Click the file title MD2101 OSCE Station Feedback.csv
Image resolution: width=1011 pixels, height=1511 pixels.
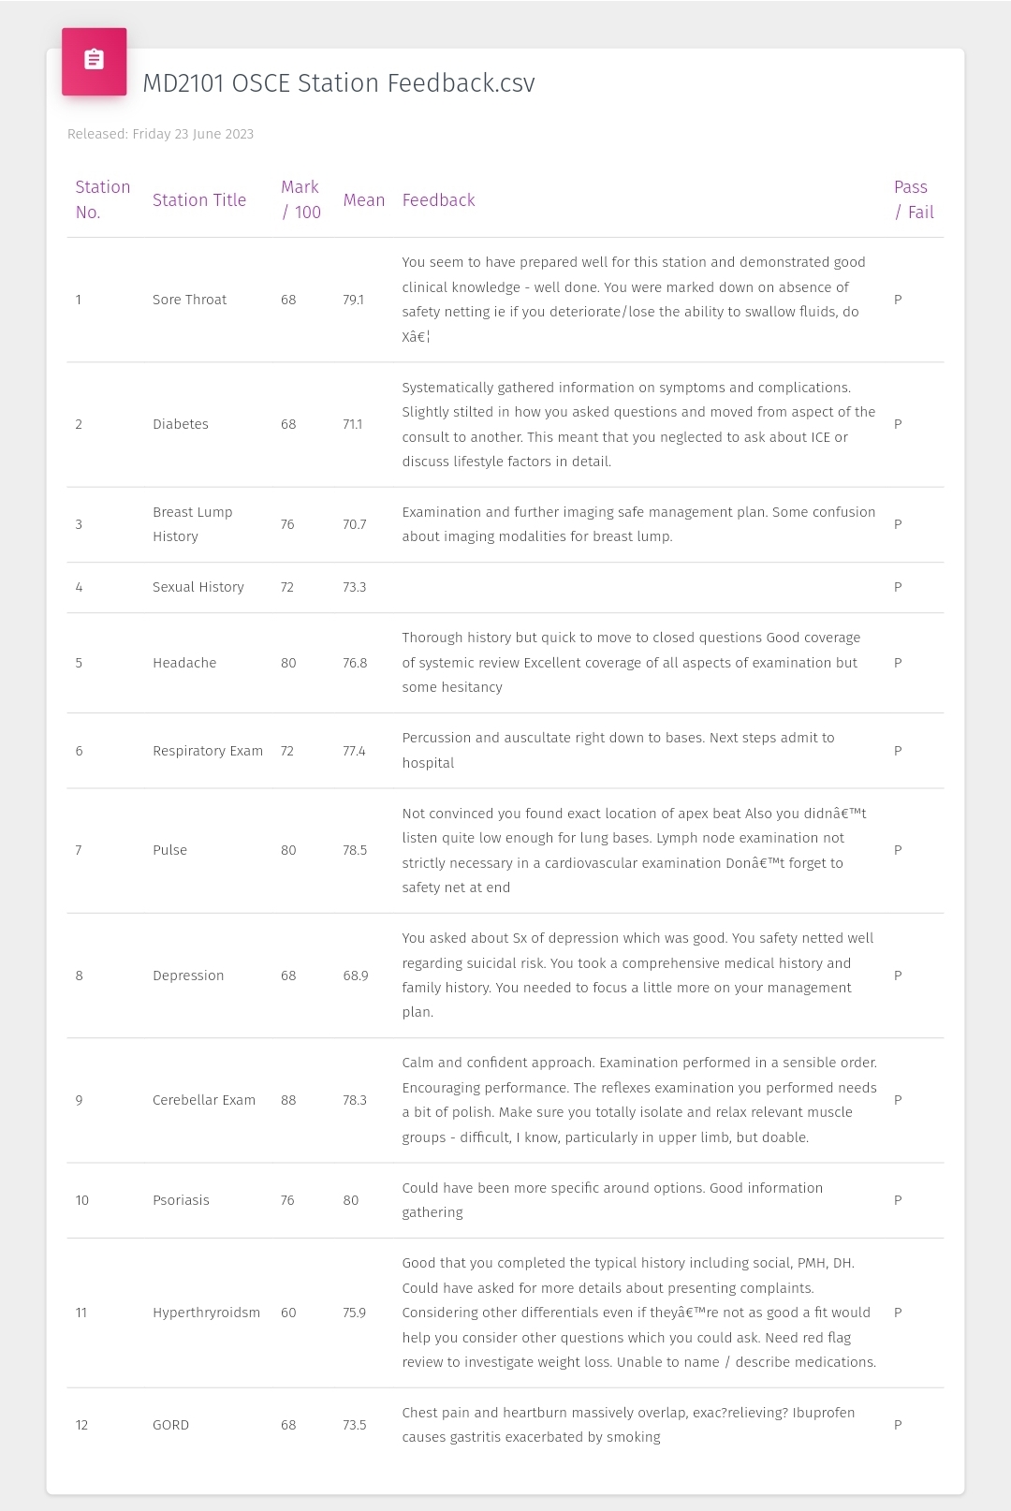pos(338,83)
